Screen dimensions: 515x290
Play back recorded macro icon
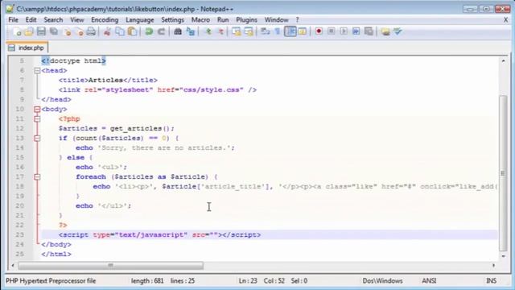coord(344,31)
